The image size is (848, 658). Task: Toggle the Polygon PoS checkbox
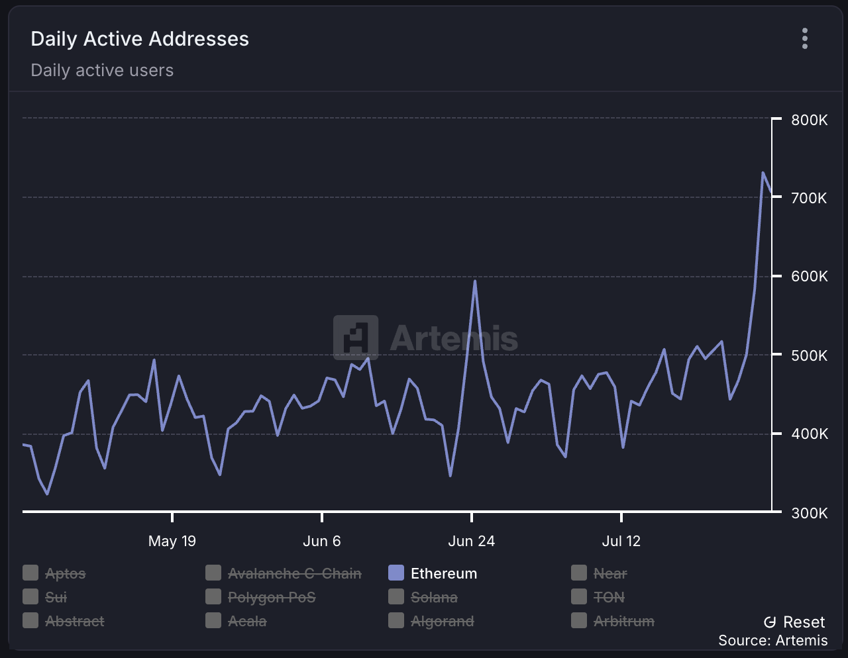click(x=213, y=596)
